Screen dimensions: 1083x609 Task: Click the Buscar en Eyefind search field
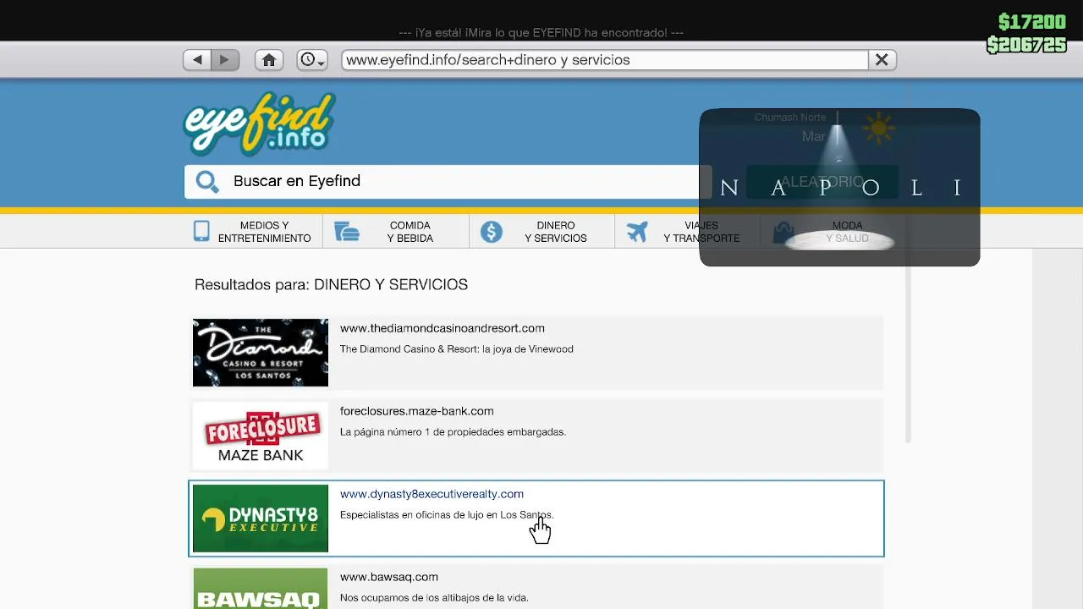(448, 181)
